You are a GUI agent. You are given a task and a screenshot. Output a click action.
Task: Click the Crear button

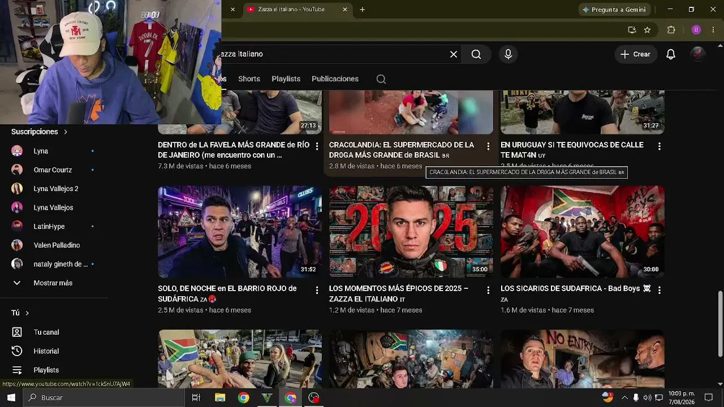pyautogui.click(x=635, y=54)
